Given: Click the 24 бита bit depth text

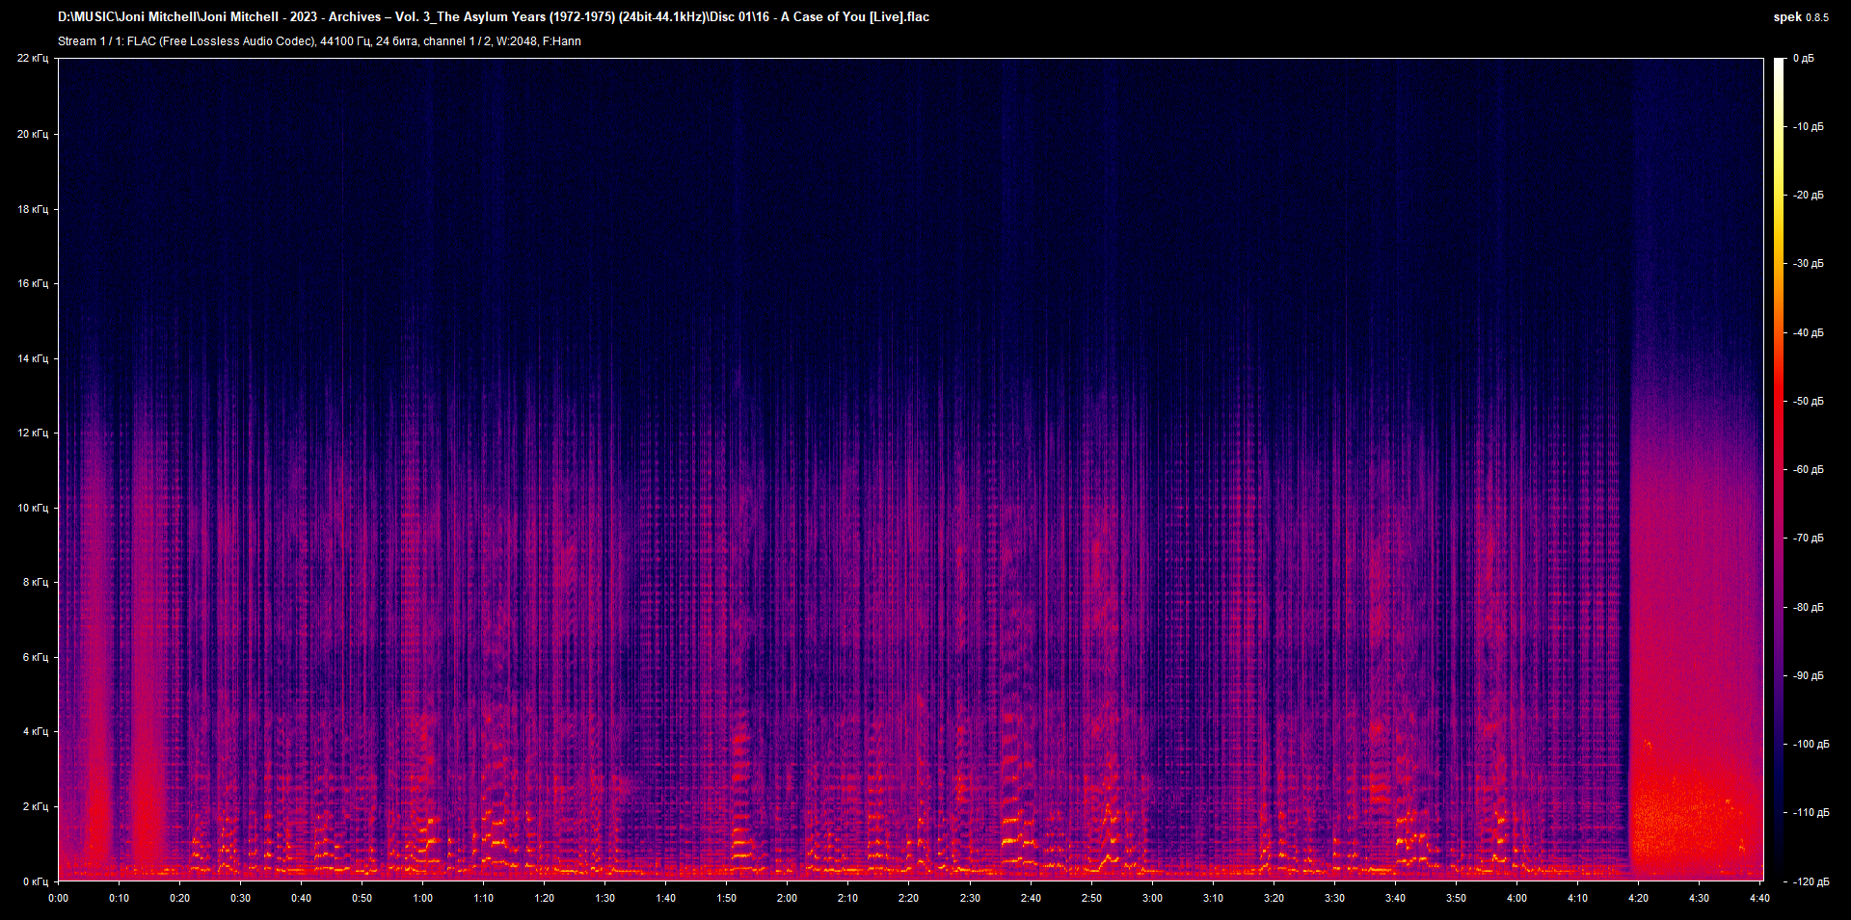Looking at the screenshot, I should pyautogui.click(x=395, y=41).
